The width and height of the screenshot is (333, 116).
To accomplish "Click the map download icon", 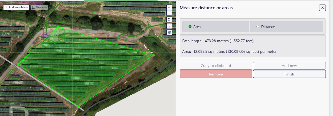I will click(x=169, y=26).
